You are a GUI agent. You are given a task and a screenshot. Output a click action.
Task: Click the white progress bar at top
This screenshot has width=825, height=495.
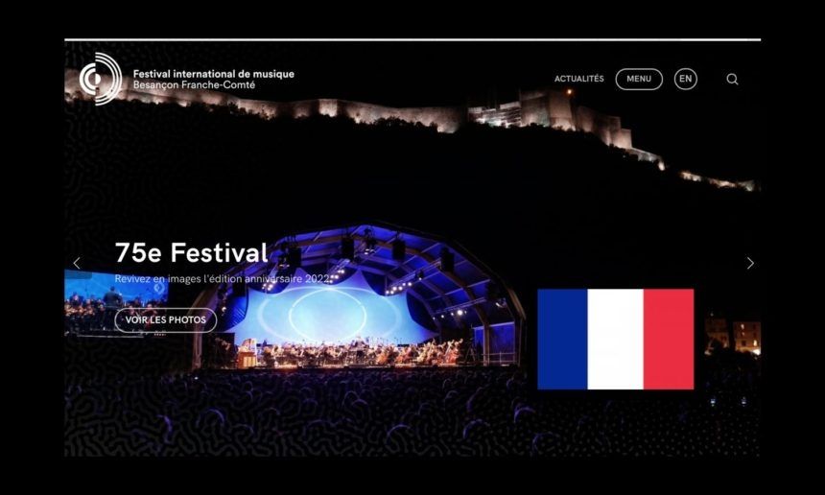point(412,39)
